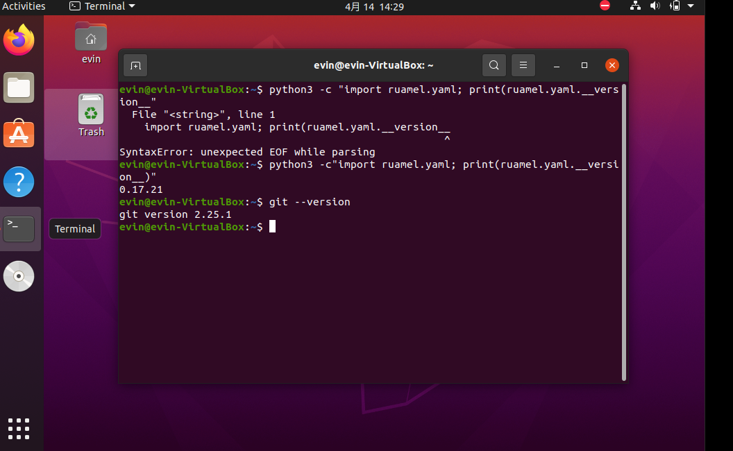This screenshot has width=733, height=451.
Task: Minimize the terminal window
Action: pos(556,65)
